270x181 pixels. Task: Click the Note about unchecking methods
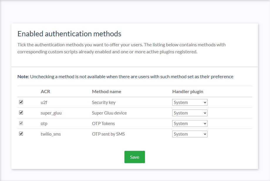coord(125,76)
